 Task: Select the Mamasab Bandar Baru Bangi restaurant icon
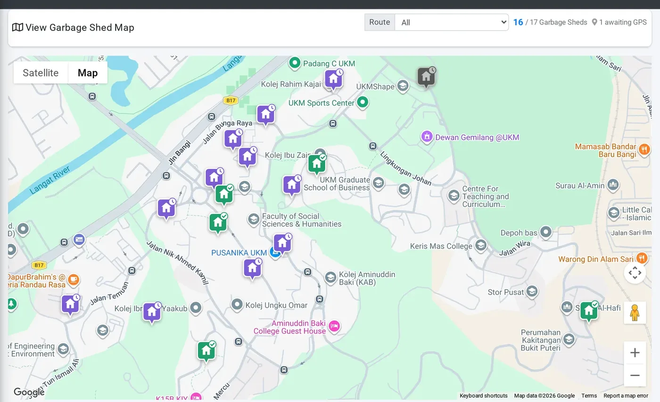(644, 150)
